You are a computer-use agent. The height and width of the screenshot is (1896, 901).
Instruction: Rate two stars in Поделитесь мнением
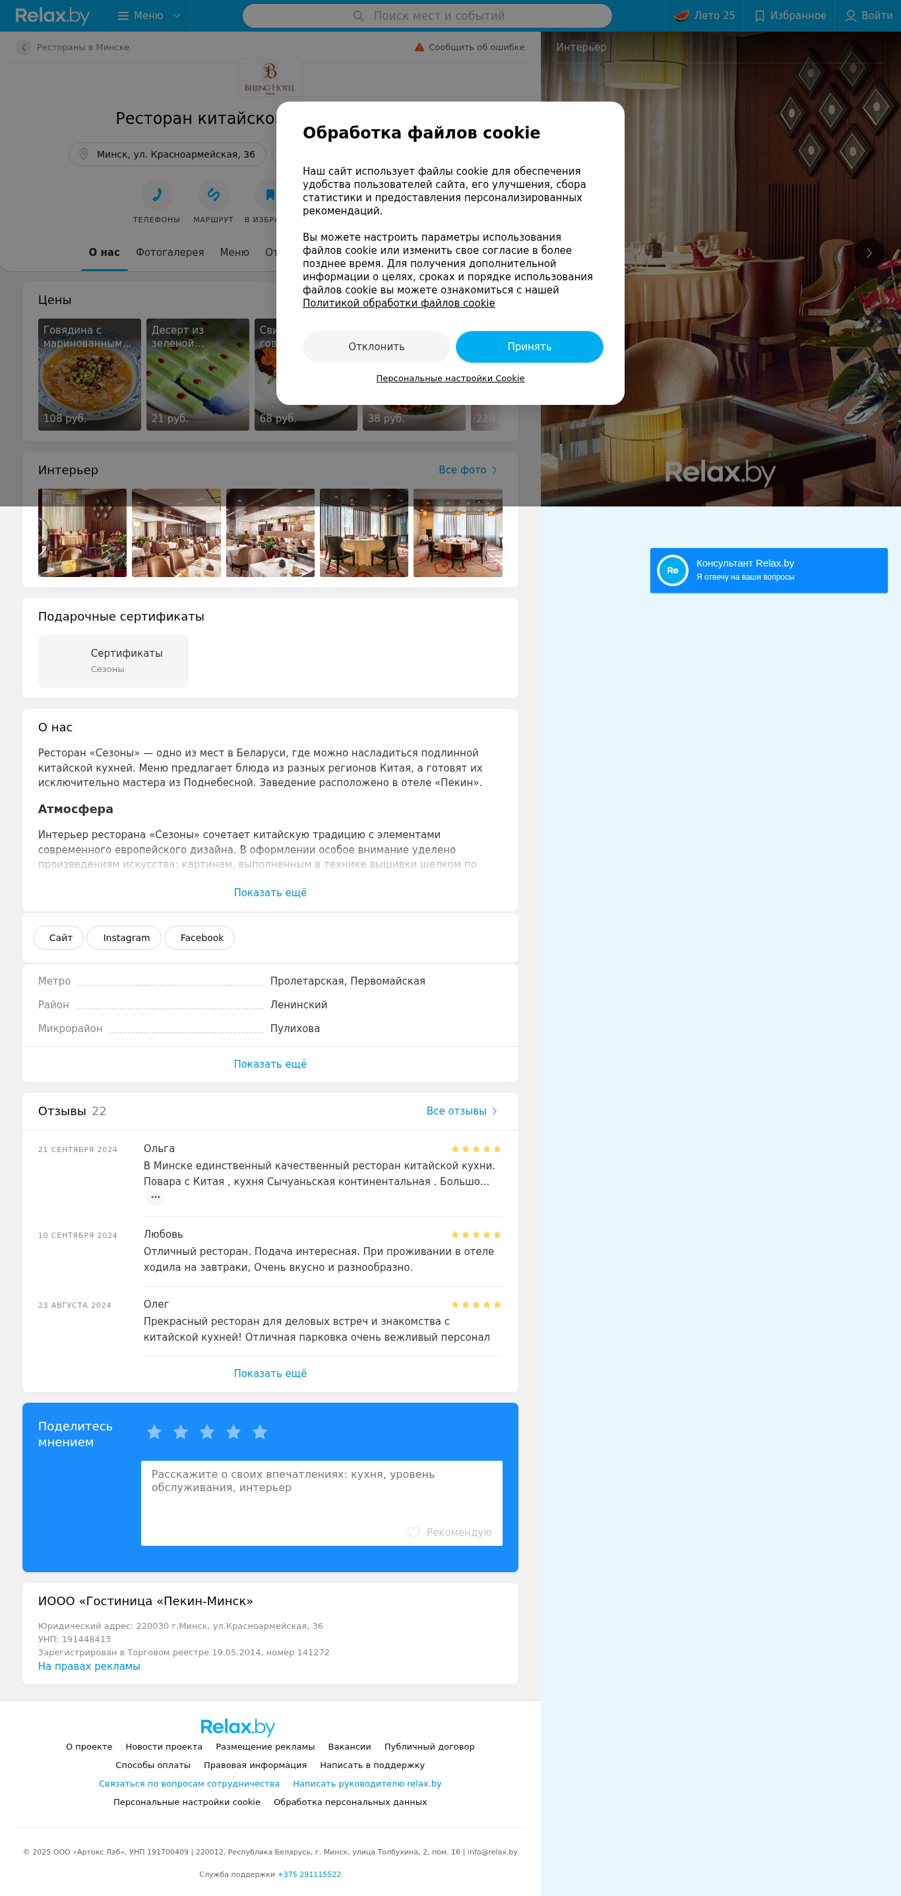click(181, 1432)
